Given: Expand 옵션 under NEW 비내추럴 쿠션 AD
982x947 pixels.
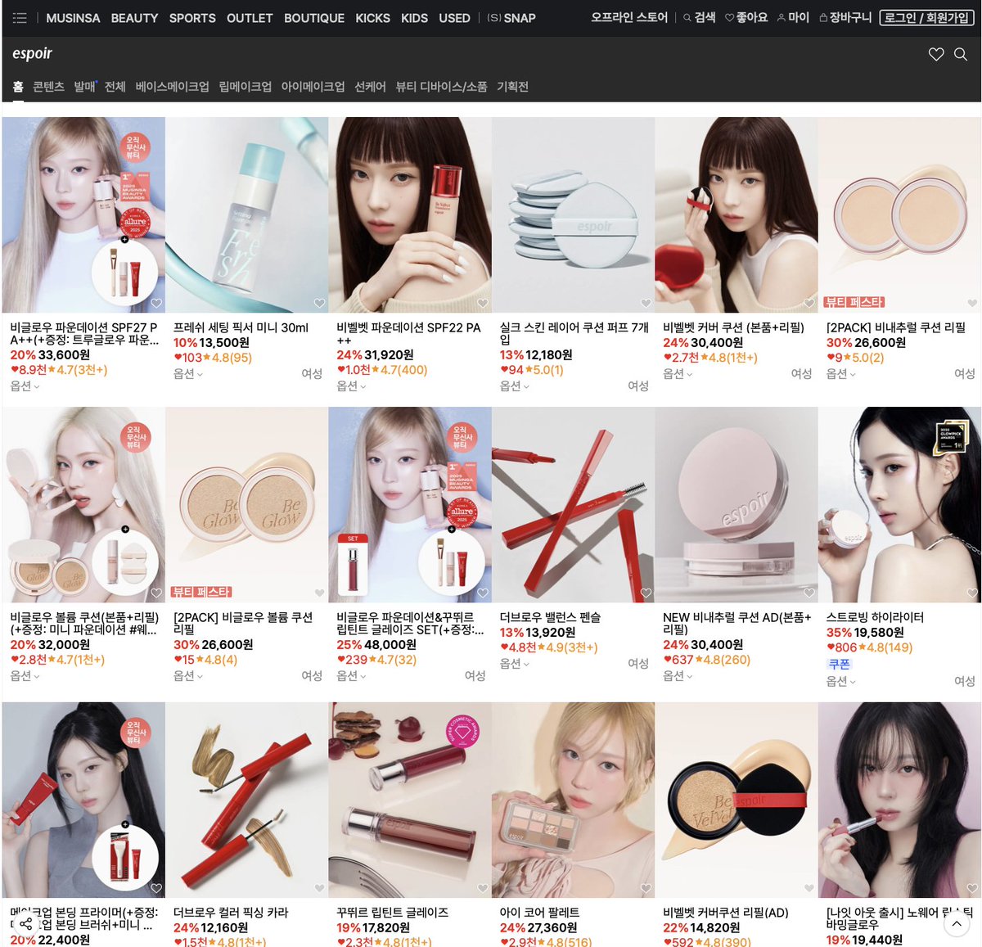Looking at the screenshot, I should tap(678, 676).
